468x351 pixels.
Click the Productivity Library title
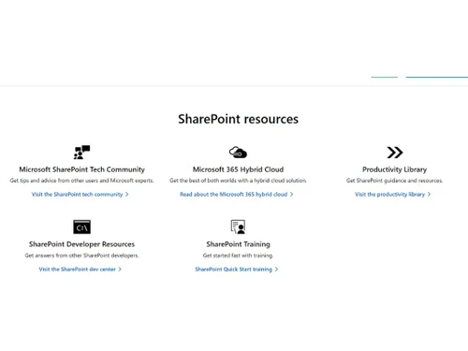(x=395, y=169)
